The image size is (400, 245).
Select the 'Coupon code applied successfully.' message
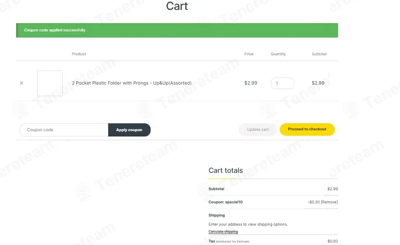point(55,30)
